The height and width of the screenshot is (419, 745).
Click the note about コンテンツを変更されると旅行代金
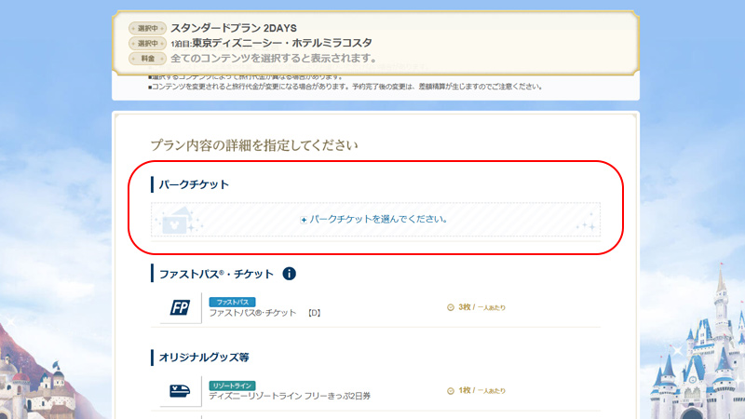coord(345,87)
